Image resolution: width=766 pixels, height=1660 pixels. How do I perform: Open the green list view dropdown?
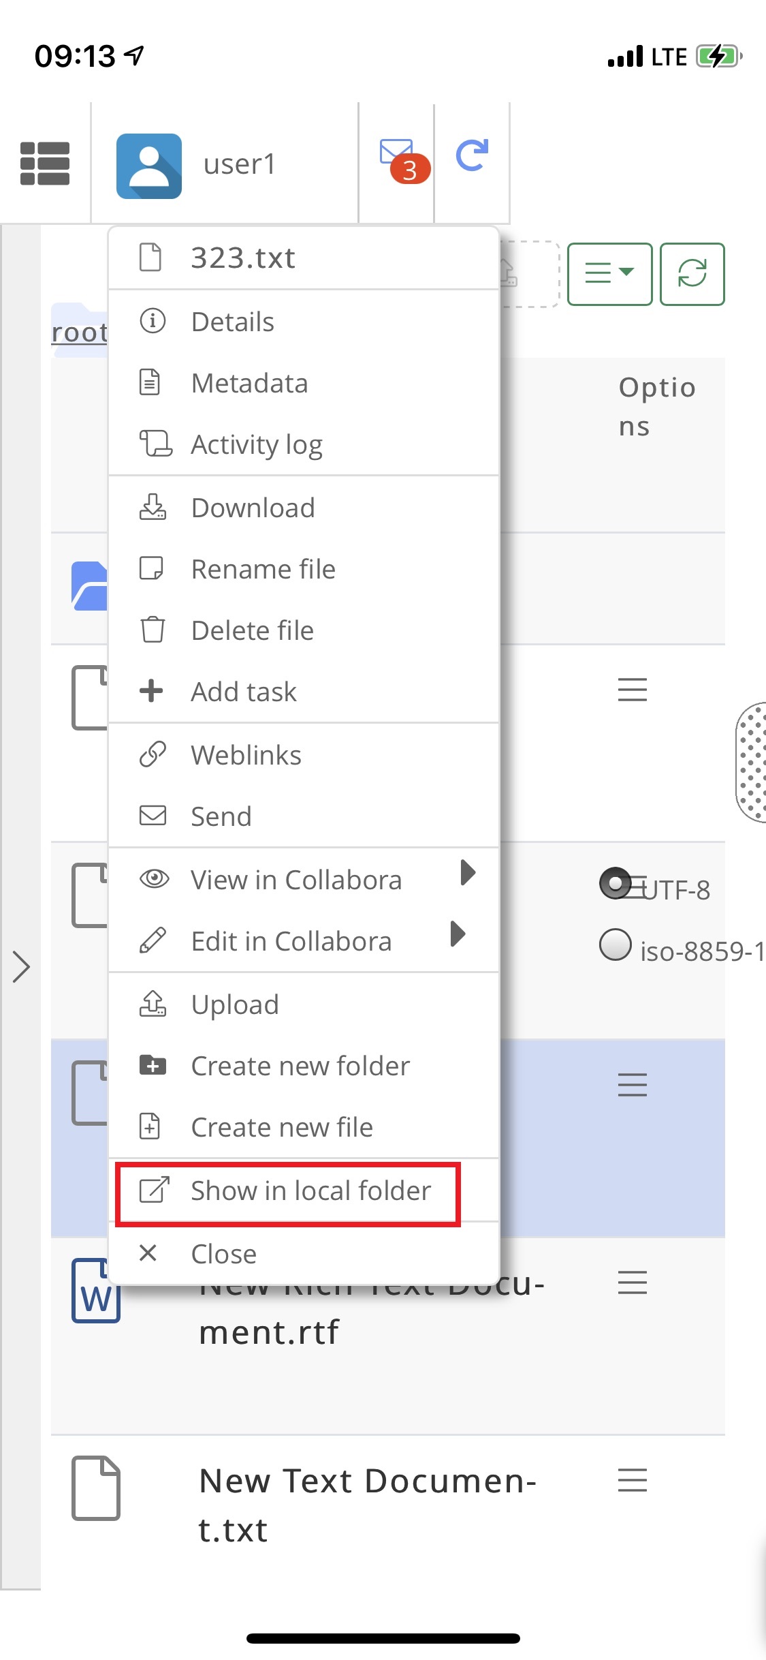[x=609, y=274]
